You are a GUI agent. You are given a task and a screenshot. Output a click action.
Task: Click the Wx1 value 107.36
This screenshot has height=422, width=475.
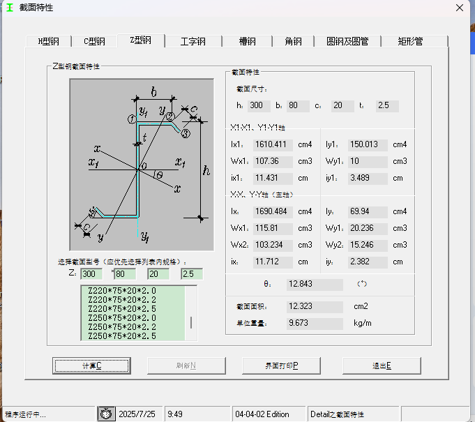273,161
